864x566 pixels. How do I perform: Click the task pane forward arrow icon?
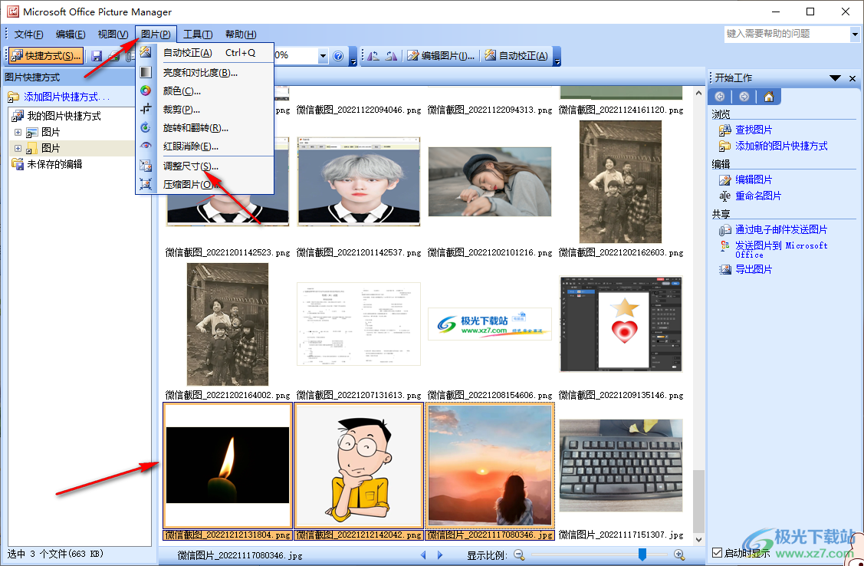click(x=744, y=97)
